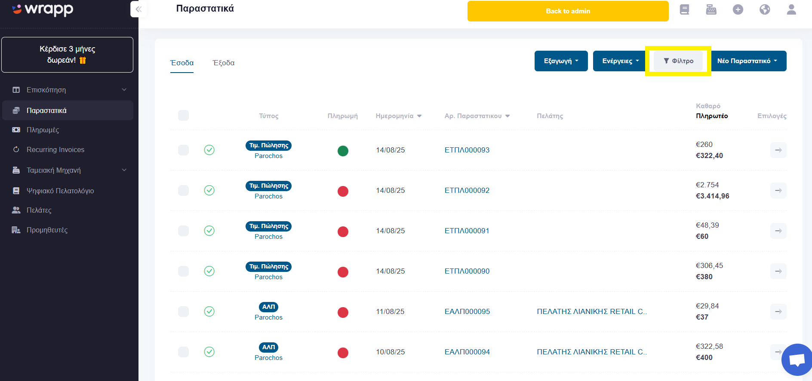
Task: Switch to the Έξοδα tab
Action: point(224,63)
